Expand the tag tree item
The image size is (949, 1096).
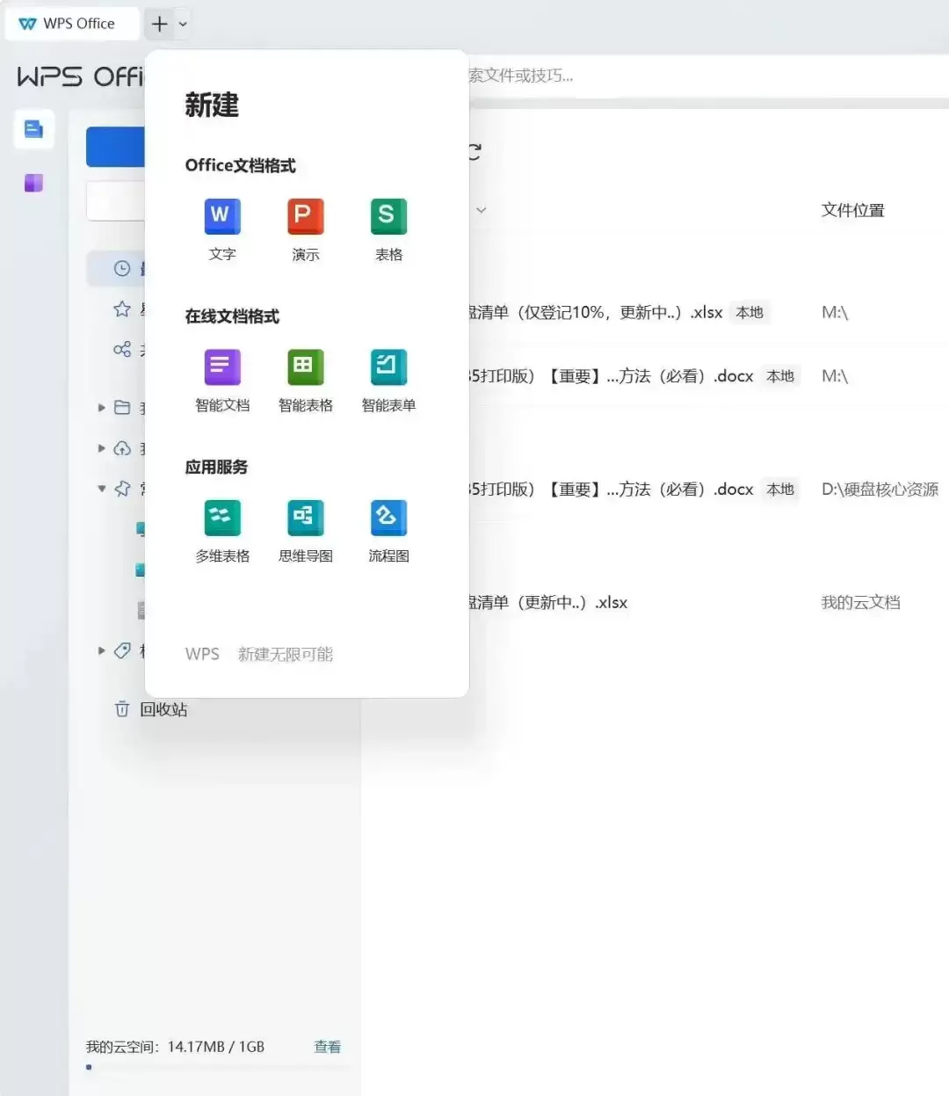pos(102,650)
